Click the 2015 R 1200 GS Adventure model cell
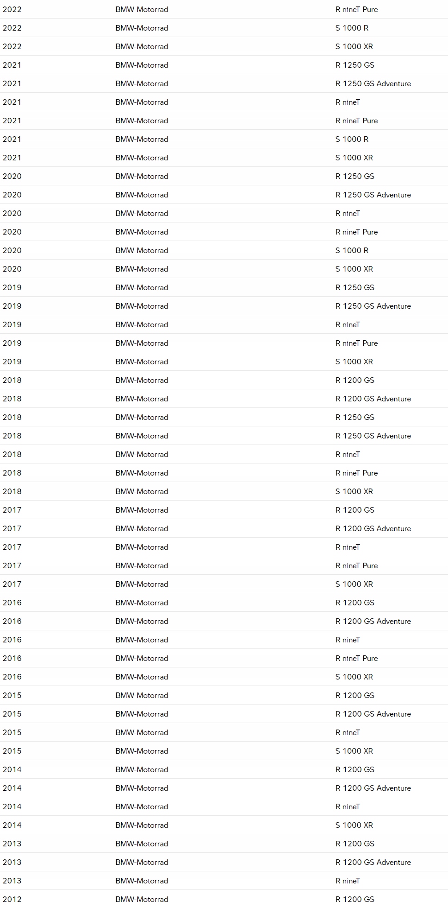448x908 pixels. pos(373,714)
